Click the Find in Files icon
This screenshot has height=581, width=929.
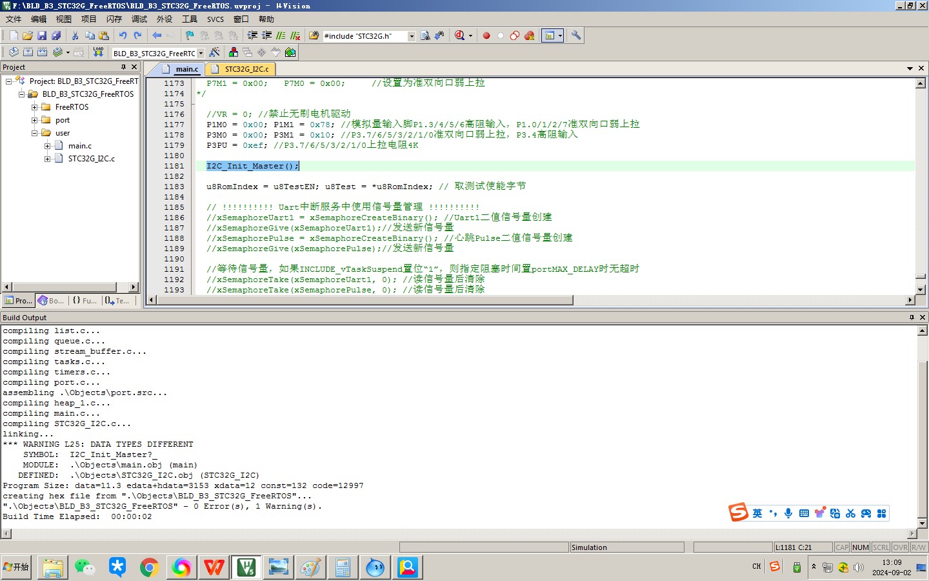[314, 36]
